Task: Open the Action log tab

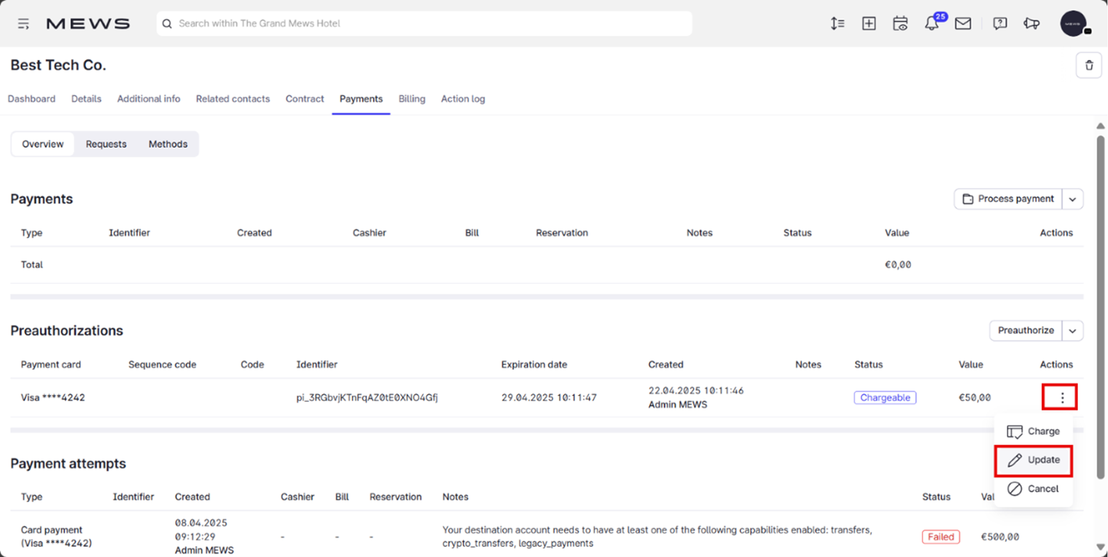Action: (x=463, y=99)
